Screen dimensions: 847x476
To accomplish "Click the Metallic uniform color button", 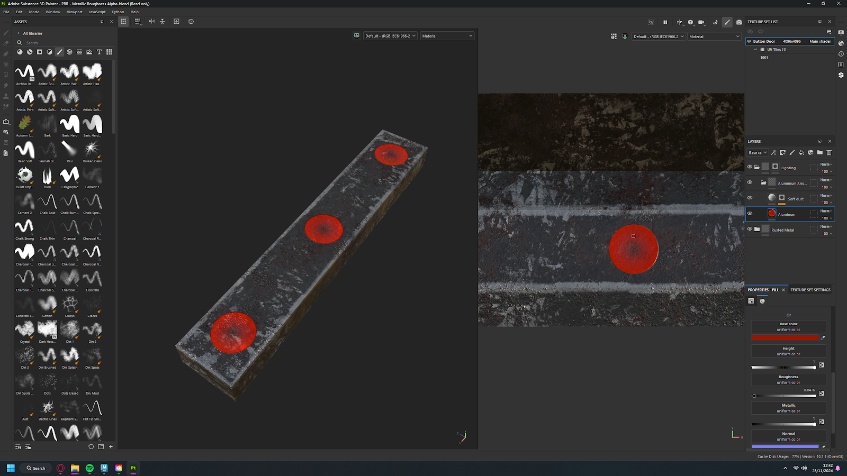I will coord(788,408).
